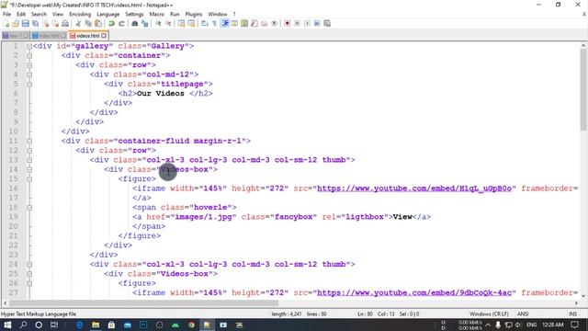Toggle file monitoring eye icon
Viewport: 588px width, 331px height.
(x=274, y=23)
